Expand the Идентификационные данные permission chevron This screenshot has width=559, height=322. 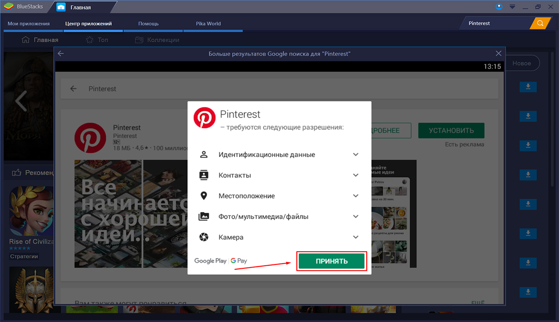click(356, 155)
